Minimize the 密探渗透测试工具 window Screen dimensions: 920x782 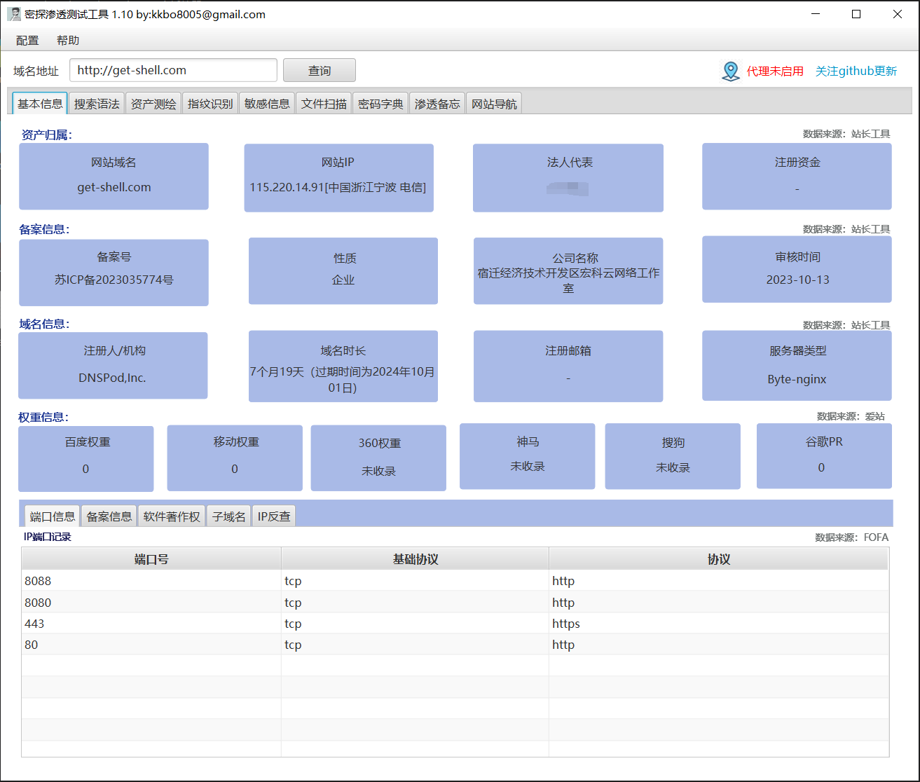tap(816, 14)
